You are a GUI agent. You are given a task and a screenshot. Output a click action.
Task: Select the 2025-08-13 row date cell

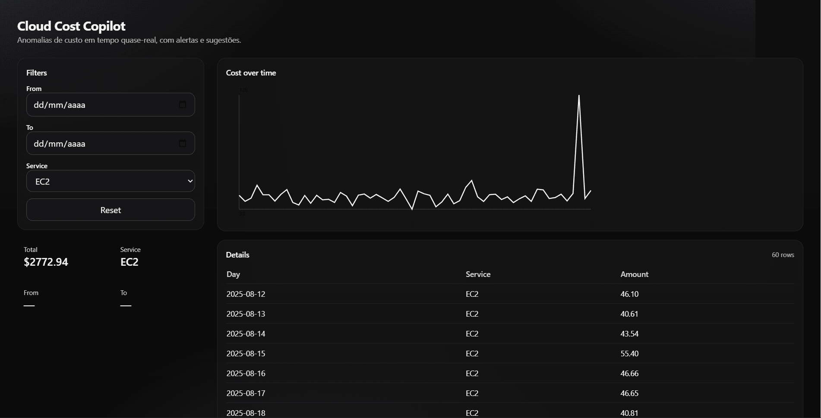pos(246,314)
